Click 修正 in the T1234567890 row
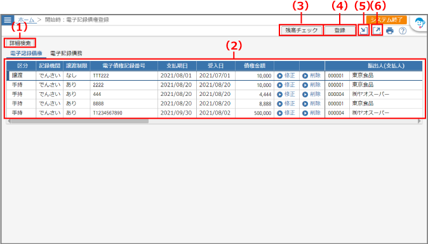The width and height of the screenshot is (428, 244). (286, 113)
